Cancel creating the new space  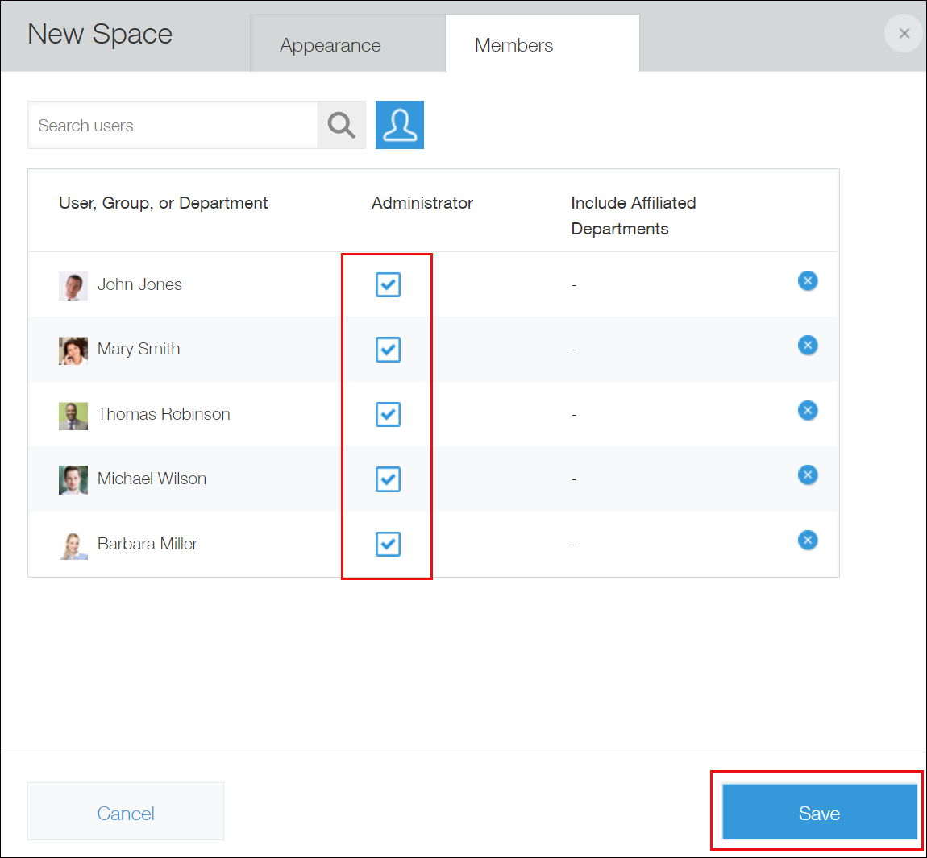tap(125, 813)
